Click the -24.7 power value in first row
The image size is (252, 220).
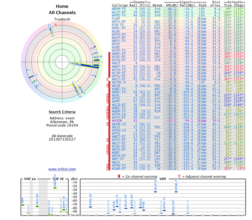tap(188, 9)
